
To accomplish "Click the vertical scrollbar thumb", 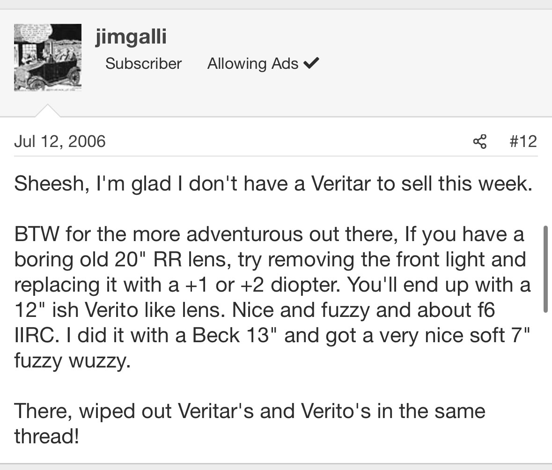I will [545, 269].
